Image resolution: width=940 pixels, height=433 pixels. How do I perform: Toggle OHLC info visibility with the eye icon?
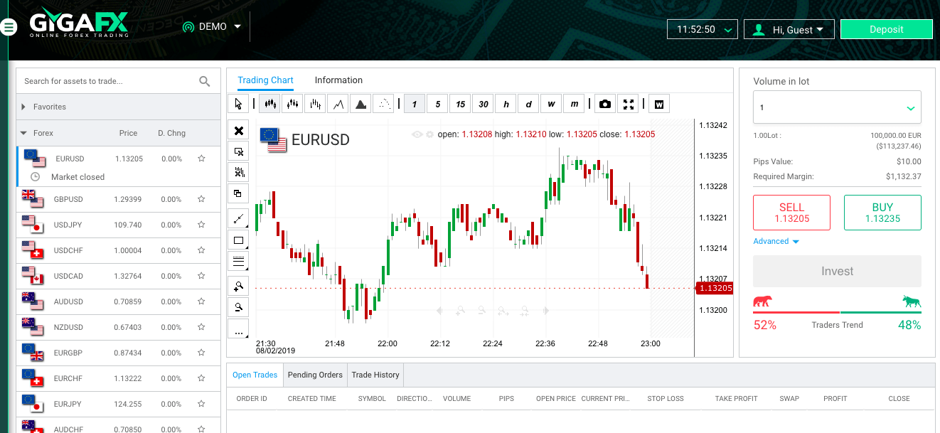[x=416, y=134]
